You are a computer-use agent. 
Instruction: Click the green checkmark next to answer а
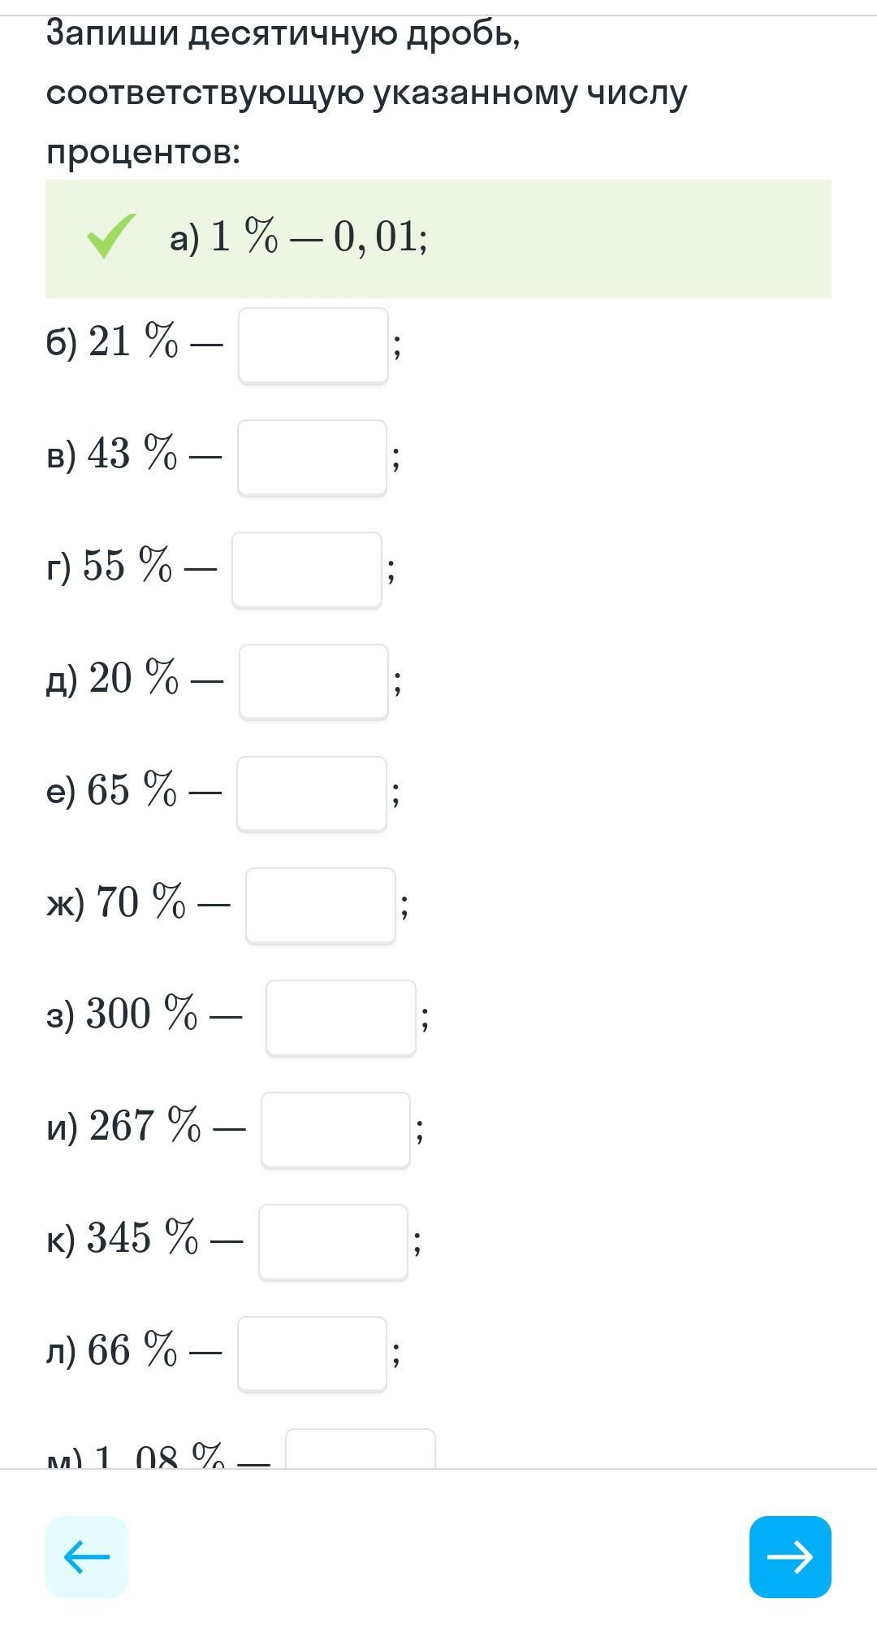click(111, 237)
